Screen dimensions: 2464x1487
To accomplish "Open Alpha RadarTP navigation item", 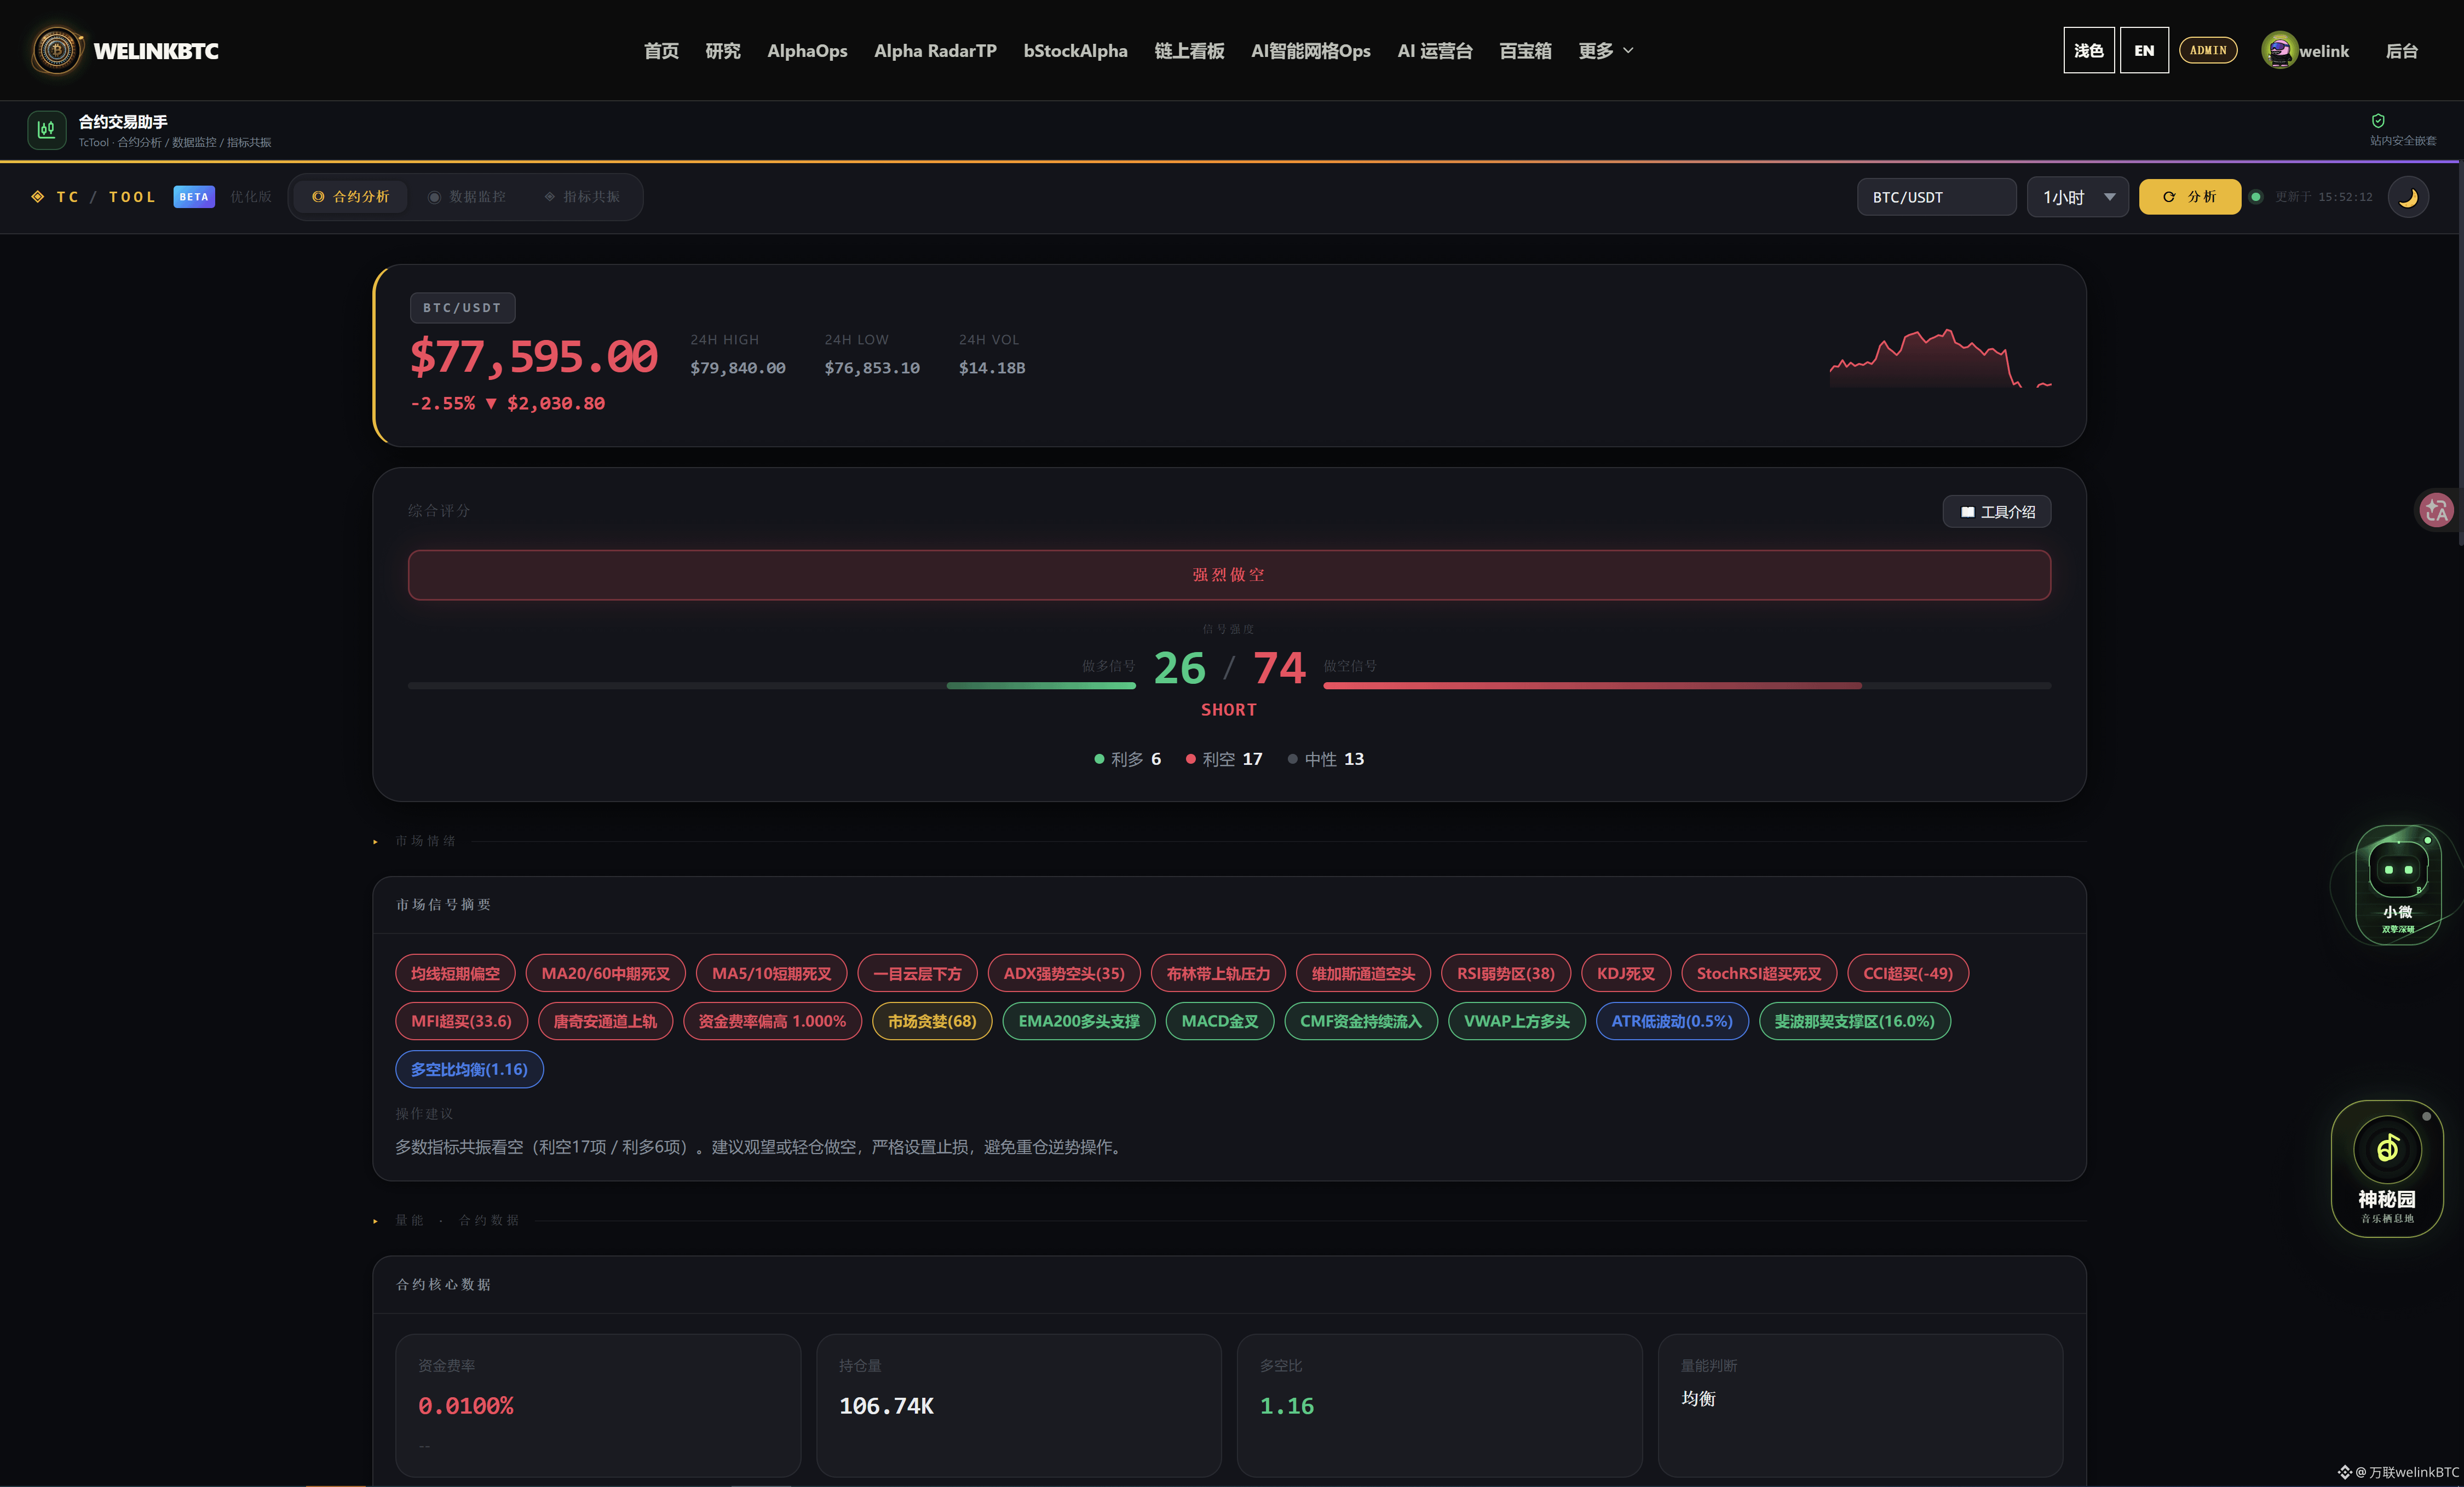I will tap(935, 51).
